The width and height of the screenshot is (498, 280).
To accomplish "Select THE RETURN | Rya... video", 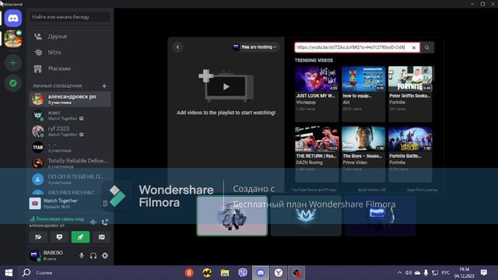I will [x=317, y=154].
